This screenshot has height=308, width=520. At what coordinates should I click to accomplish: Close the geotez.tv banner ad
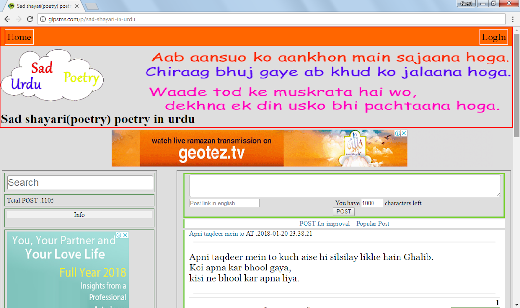click(x=404, y=133)
